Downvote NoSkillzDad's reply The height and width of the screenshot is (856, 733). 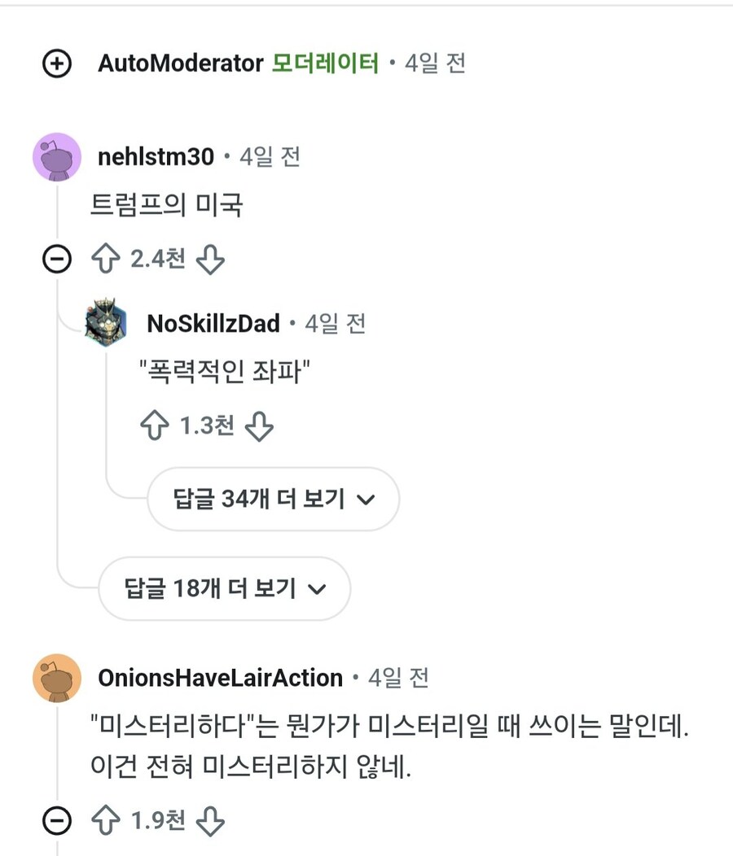coord(259,426)
